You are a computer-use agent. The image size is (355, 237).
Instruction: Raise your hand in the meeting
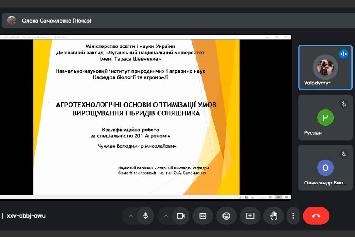click(274, 216)
